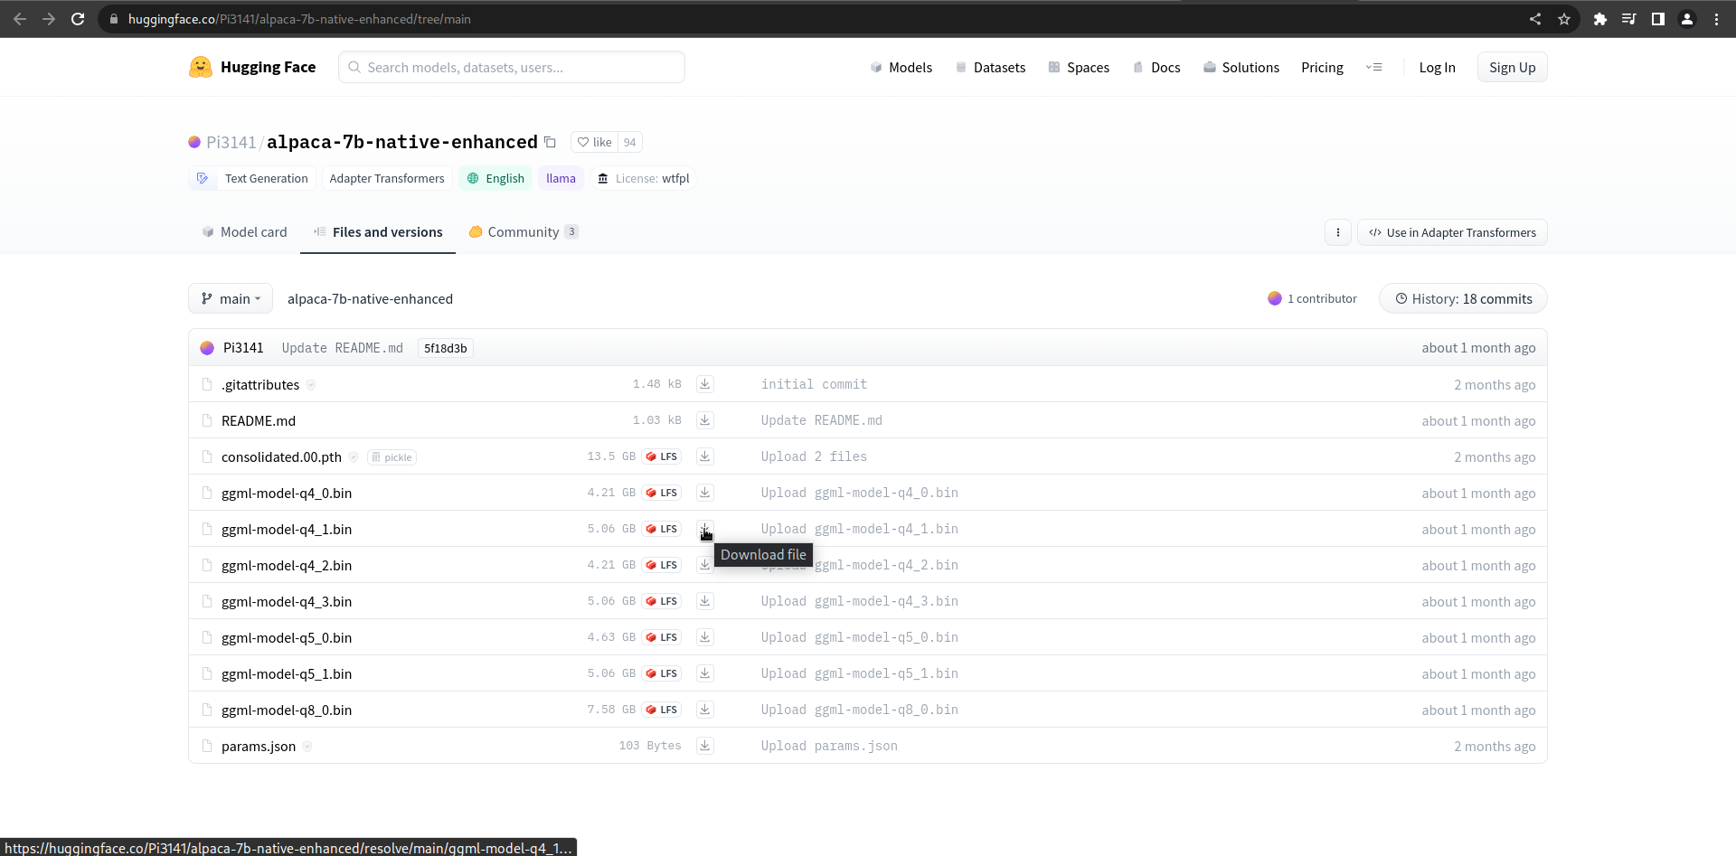Click the License: wtfpl tag
Screen dimensions: 1736x856
[643, 178]
